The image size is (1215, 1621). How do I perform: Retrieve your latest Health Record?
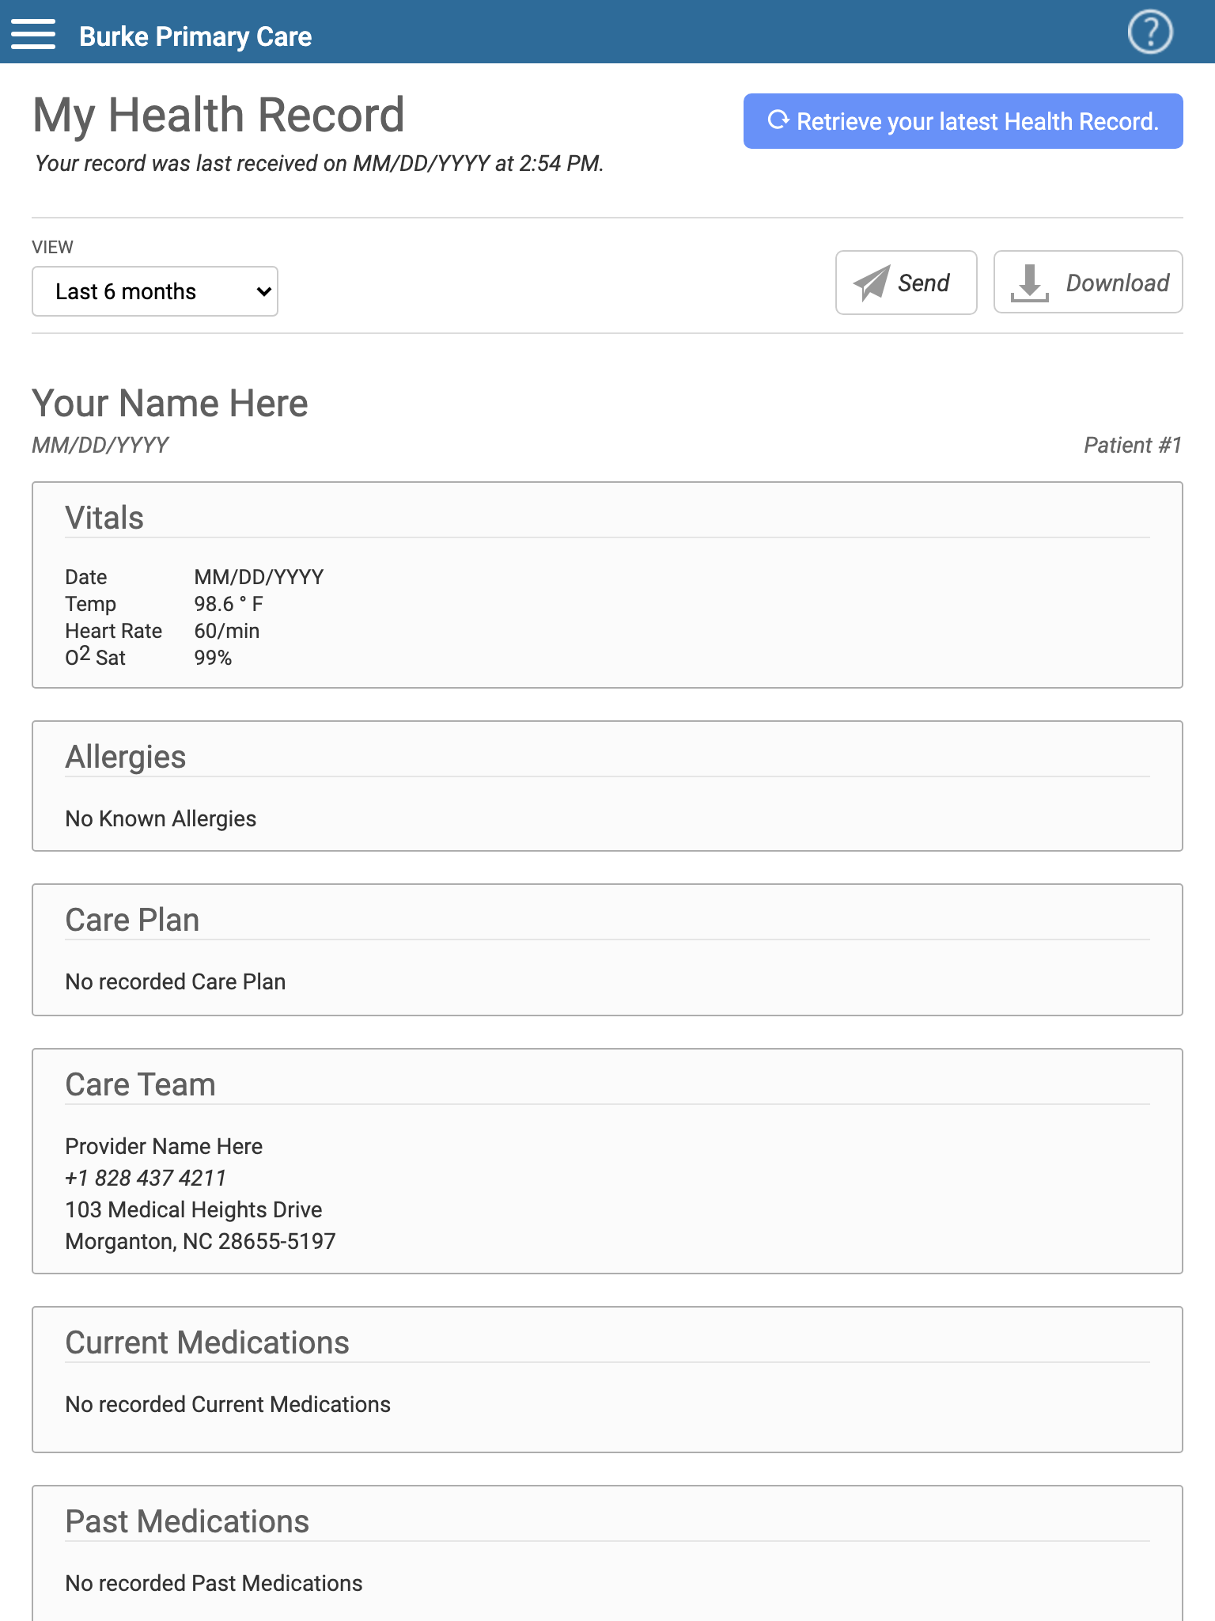(x=963, y=121)
